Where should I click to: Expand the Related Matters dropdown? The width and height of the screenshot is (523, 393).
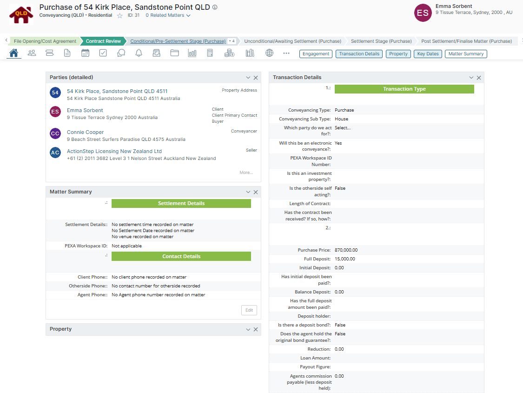pyautogui.click(x=168, y=15)
